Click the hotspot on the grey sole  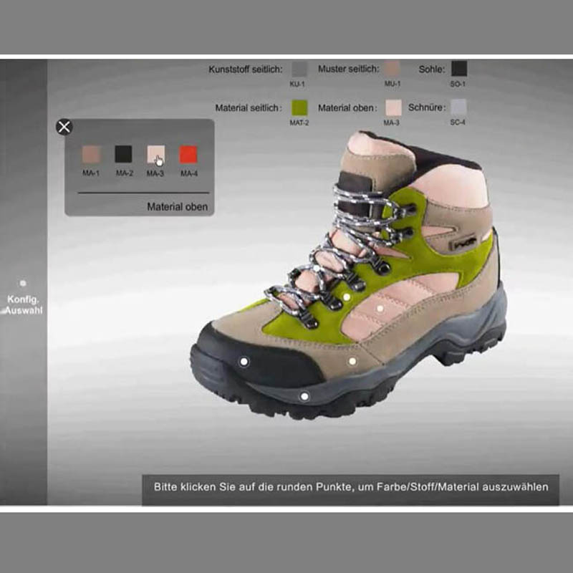(304, 395)
